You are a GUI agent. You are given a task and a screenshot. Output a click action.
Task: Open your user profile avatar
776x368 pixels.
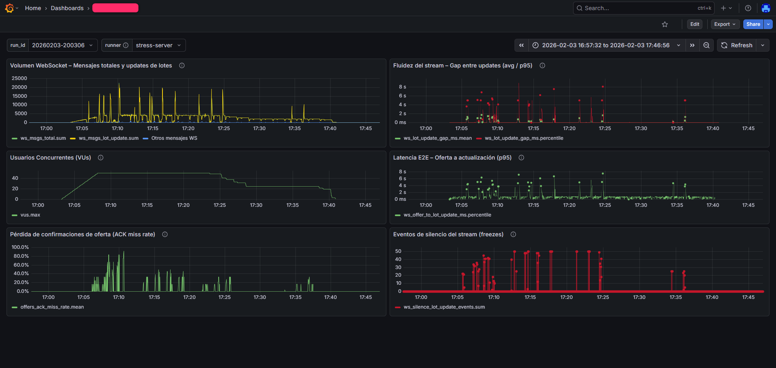765,8
